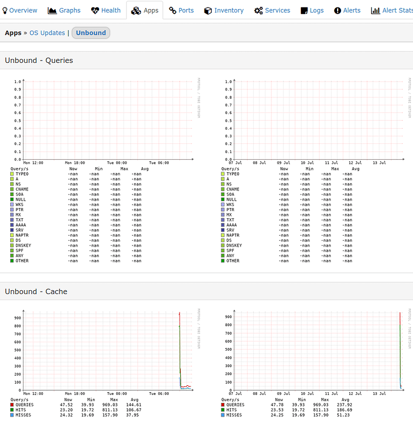413x425 pixels.
Task: Click the PTR legend label in weekly queries graph
Action: point(231,210)
